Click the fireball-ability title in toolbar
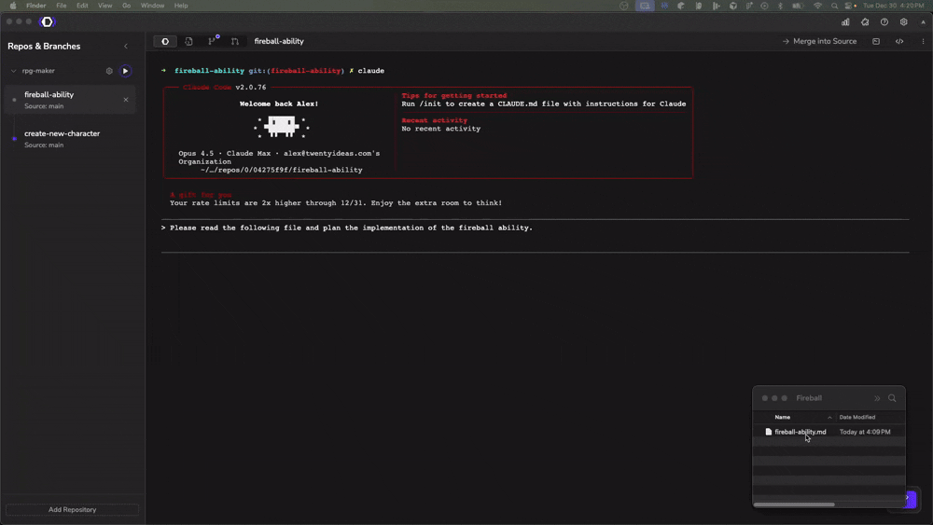This screenshot has height=525, width=933. (x=279, y=41)
